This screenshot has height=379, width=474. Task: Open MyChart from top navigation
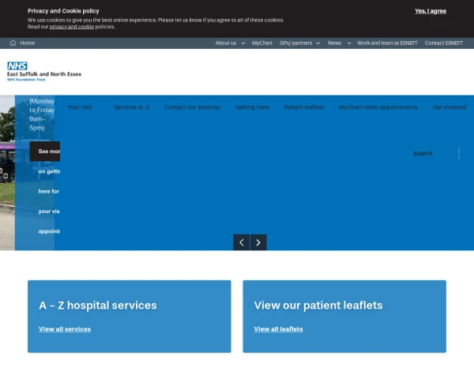[262, 43]
